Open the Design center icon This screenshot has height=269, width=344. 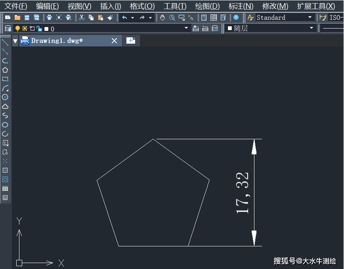pos(213,17)
